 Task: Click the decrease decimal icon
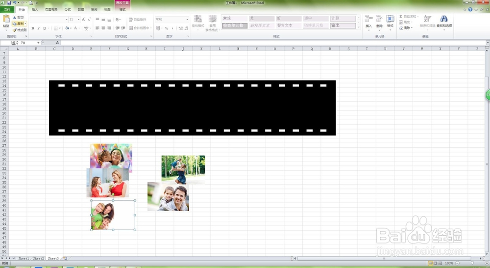[186, 28]
